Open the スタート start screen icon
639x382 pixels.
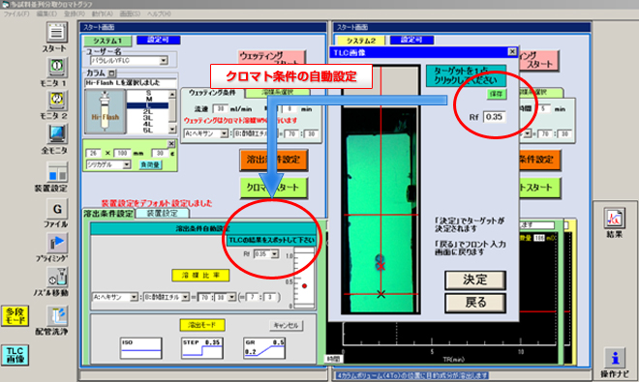click(x=57, y=32)
